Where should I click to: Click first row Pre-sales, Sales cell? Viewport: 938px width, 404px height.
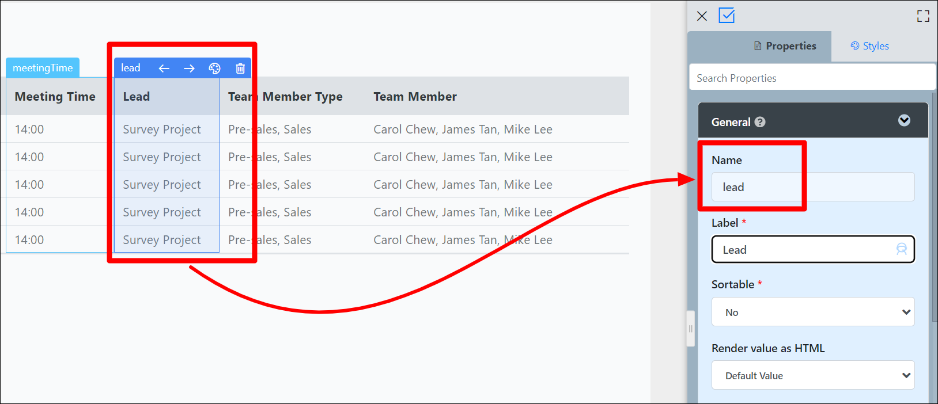click(270, 129)
